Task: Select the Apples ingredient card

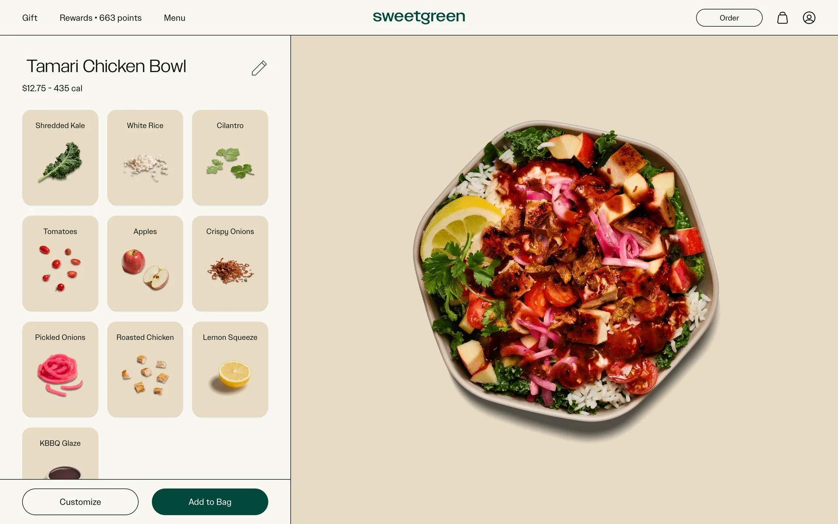Action: click(x=145, y=263)
